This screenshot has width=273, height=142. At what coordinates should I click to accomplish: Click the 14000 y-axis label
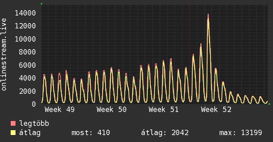25,13
